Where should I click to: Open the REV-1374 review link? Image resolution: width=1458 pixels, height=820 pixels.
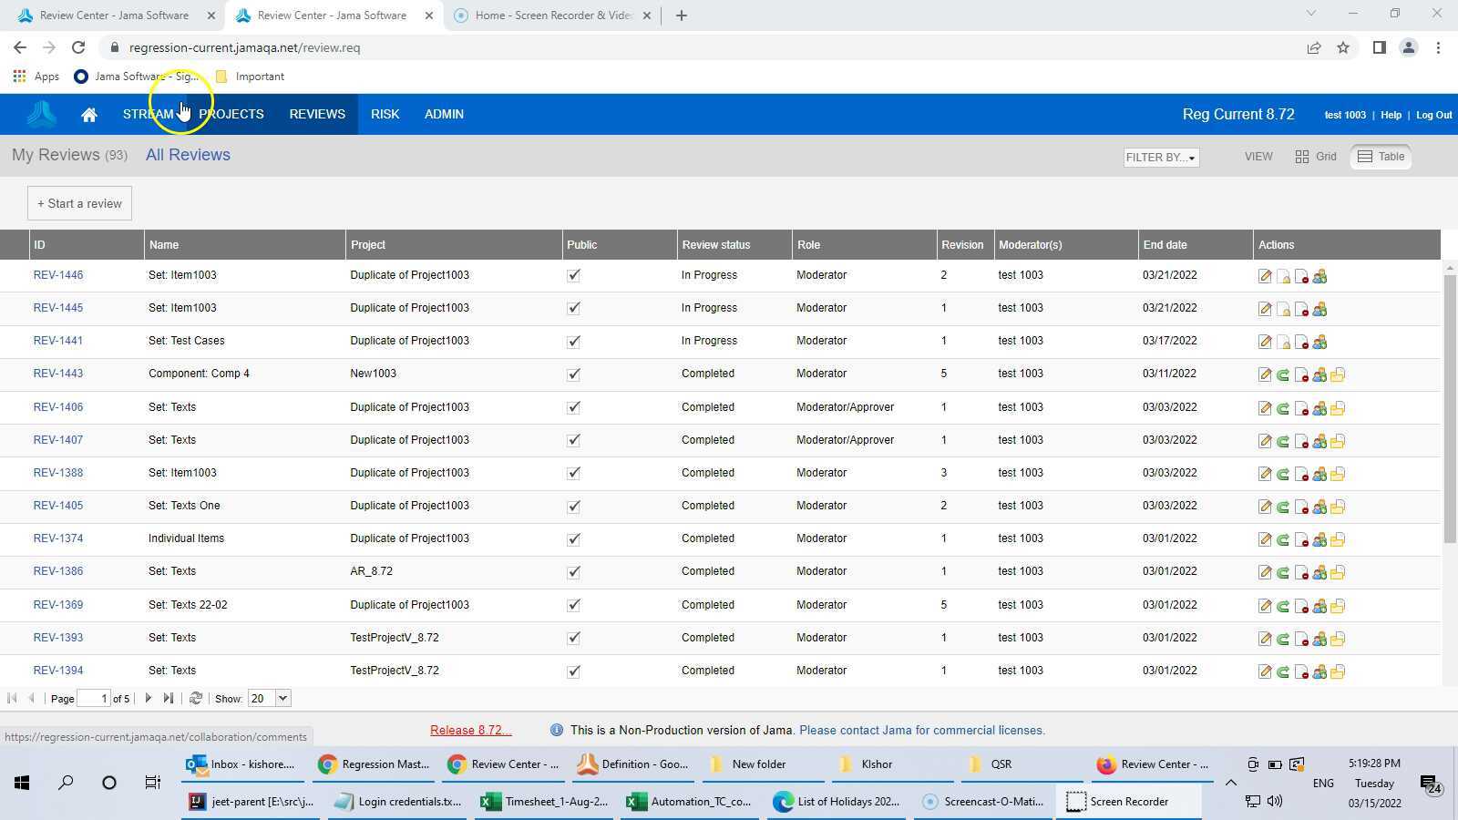pyautogui.click(x=58, y=538)
